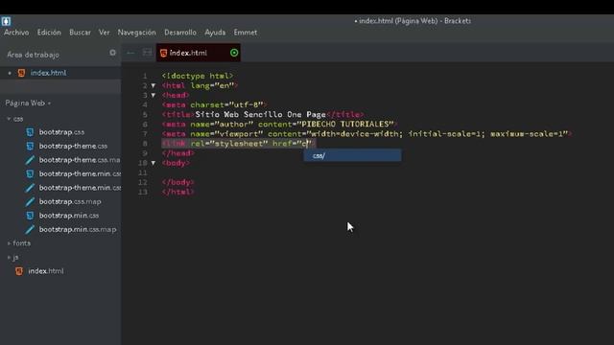Click HTML icon beside working file index.html
The width and height of the screenshot is (614, 345).
click(21, 73)
